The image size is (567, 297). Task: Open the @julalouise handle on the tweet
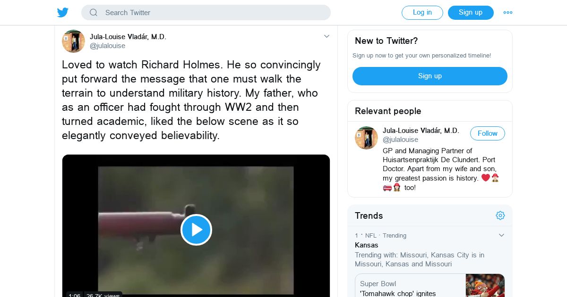pos(108,46)
